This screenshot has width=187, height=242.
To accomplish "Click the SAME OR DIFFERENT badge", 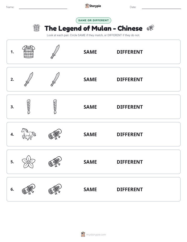I will click(x=93, y=20).
